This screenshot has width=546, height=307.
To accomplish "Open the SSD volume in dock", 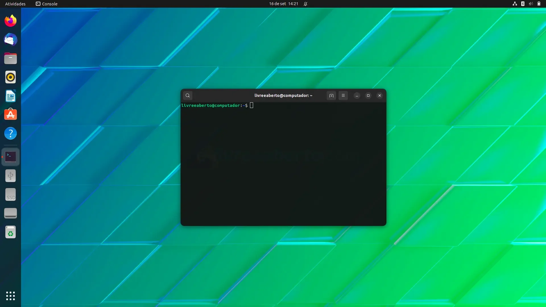I will (11, 194).
